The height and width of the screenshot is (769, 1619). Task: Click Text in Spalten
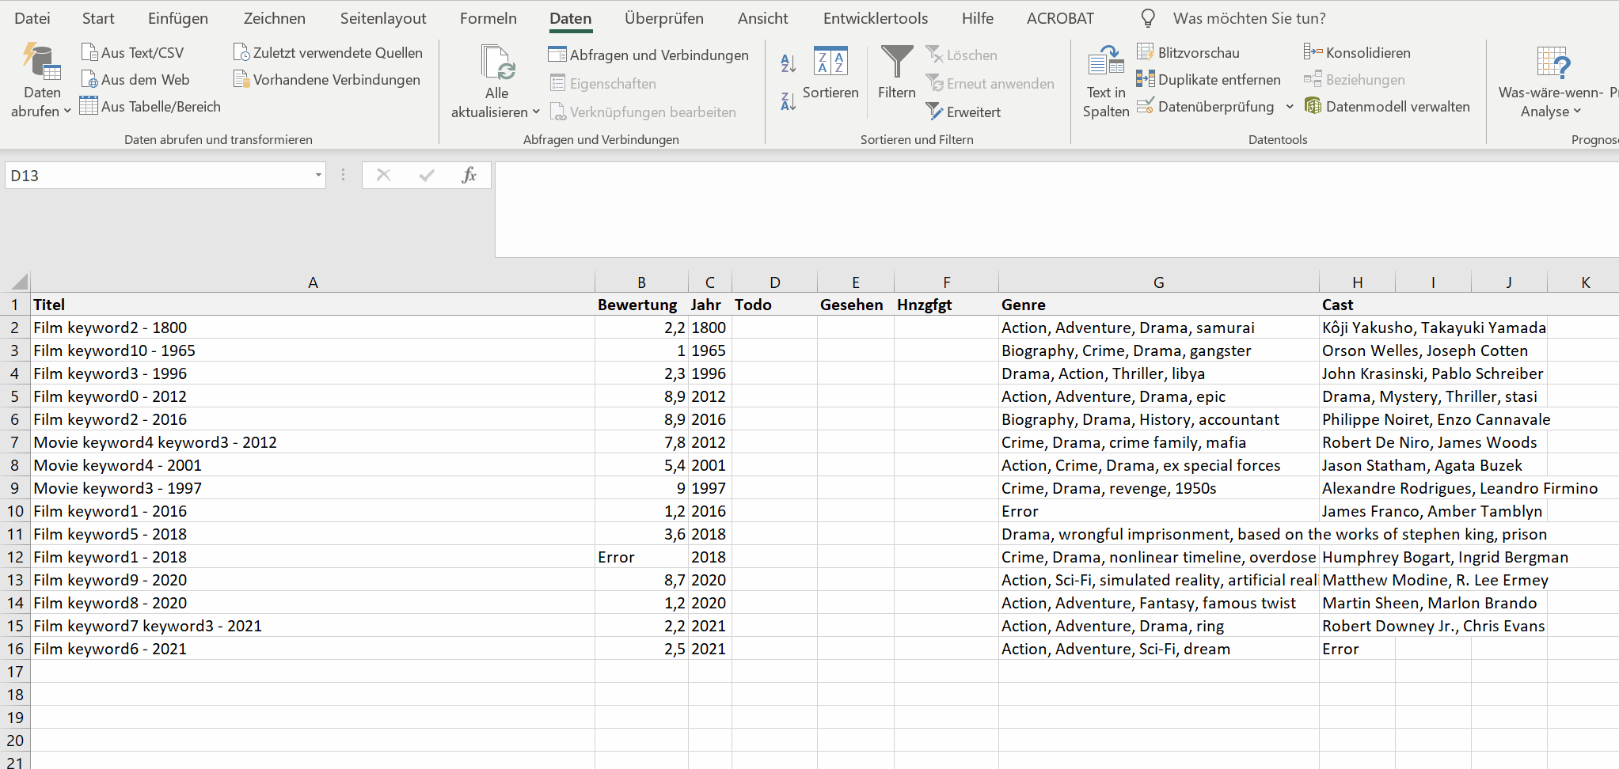tap(1106, 81)
